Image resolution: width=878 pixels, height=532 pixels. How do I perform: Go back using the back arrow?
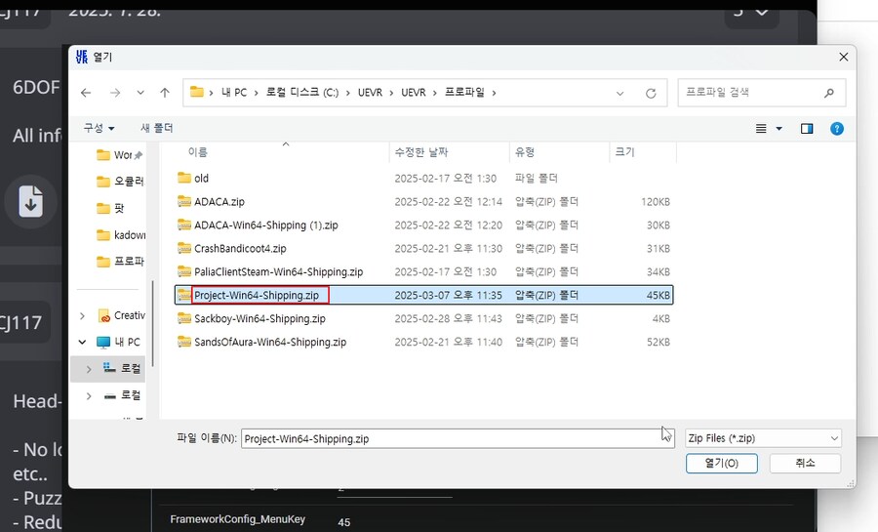point(86,93)
